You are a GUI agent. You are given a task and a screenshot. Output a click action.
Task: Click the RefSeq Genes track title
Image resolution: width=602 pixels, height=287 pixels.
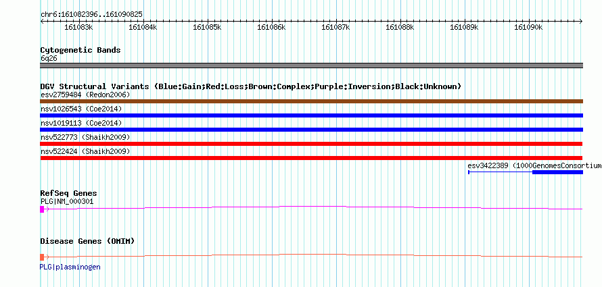click(68, 193)
